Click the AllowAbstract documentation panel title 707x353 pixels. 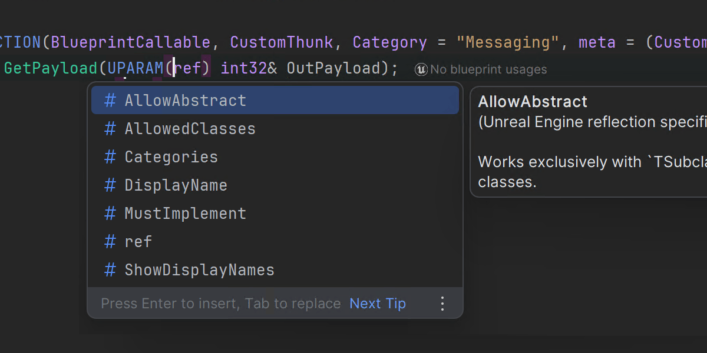click(x=533, y=102)
